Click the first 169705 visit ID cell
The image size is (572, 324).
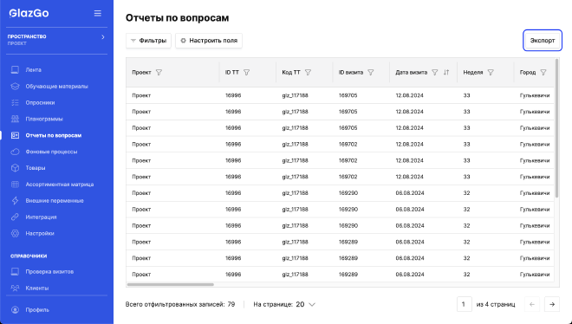[x=348, y=95]
